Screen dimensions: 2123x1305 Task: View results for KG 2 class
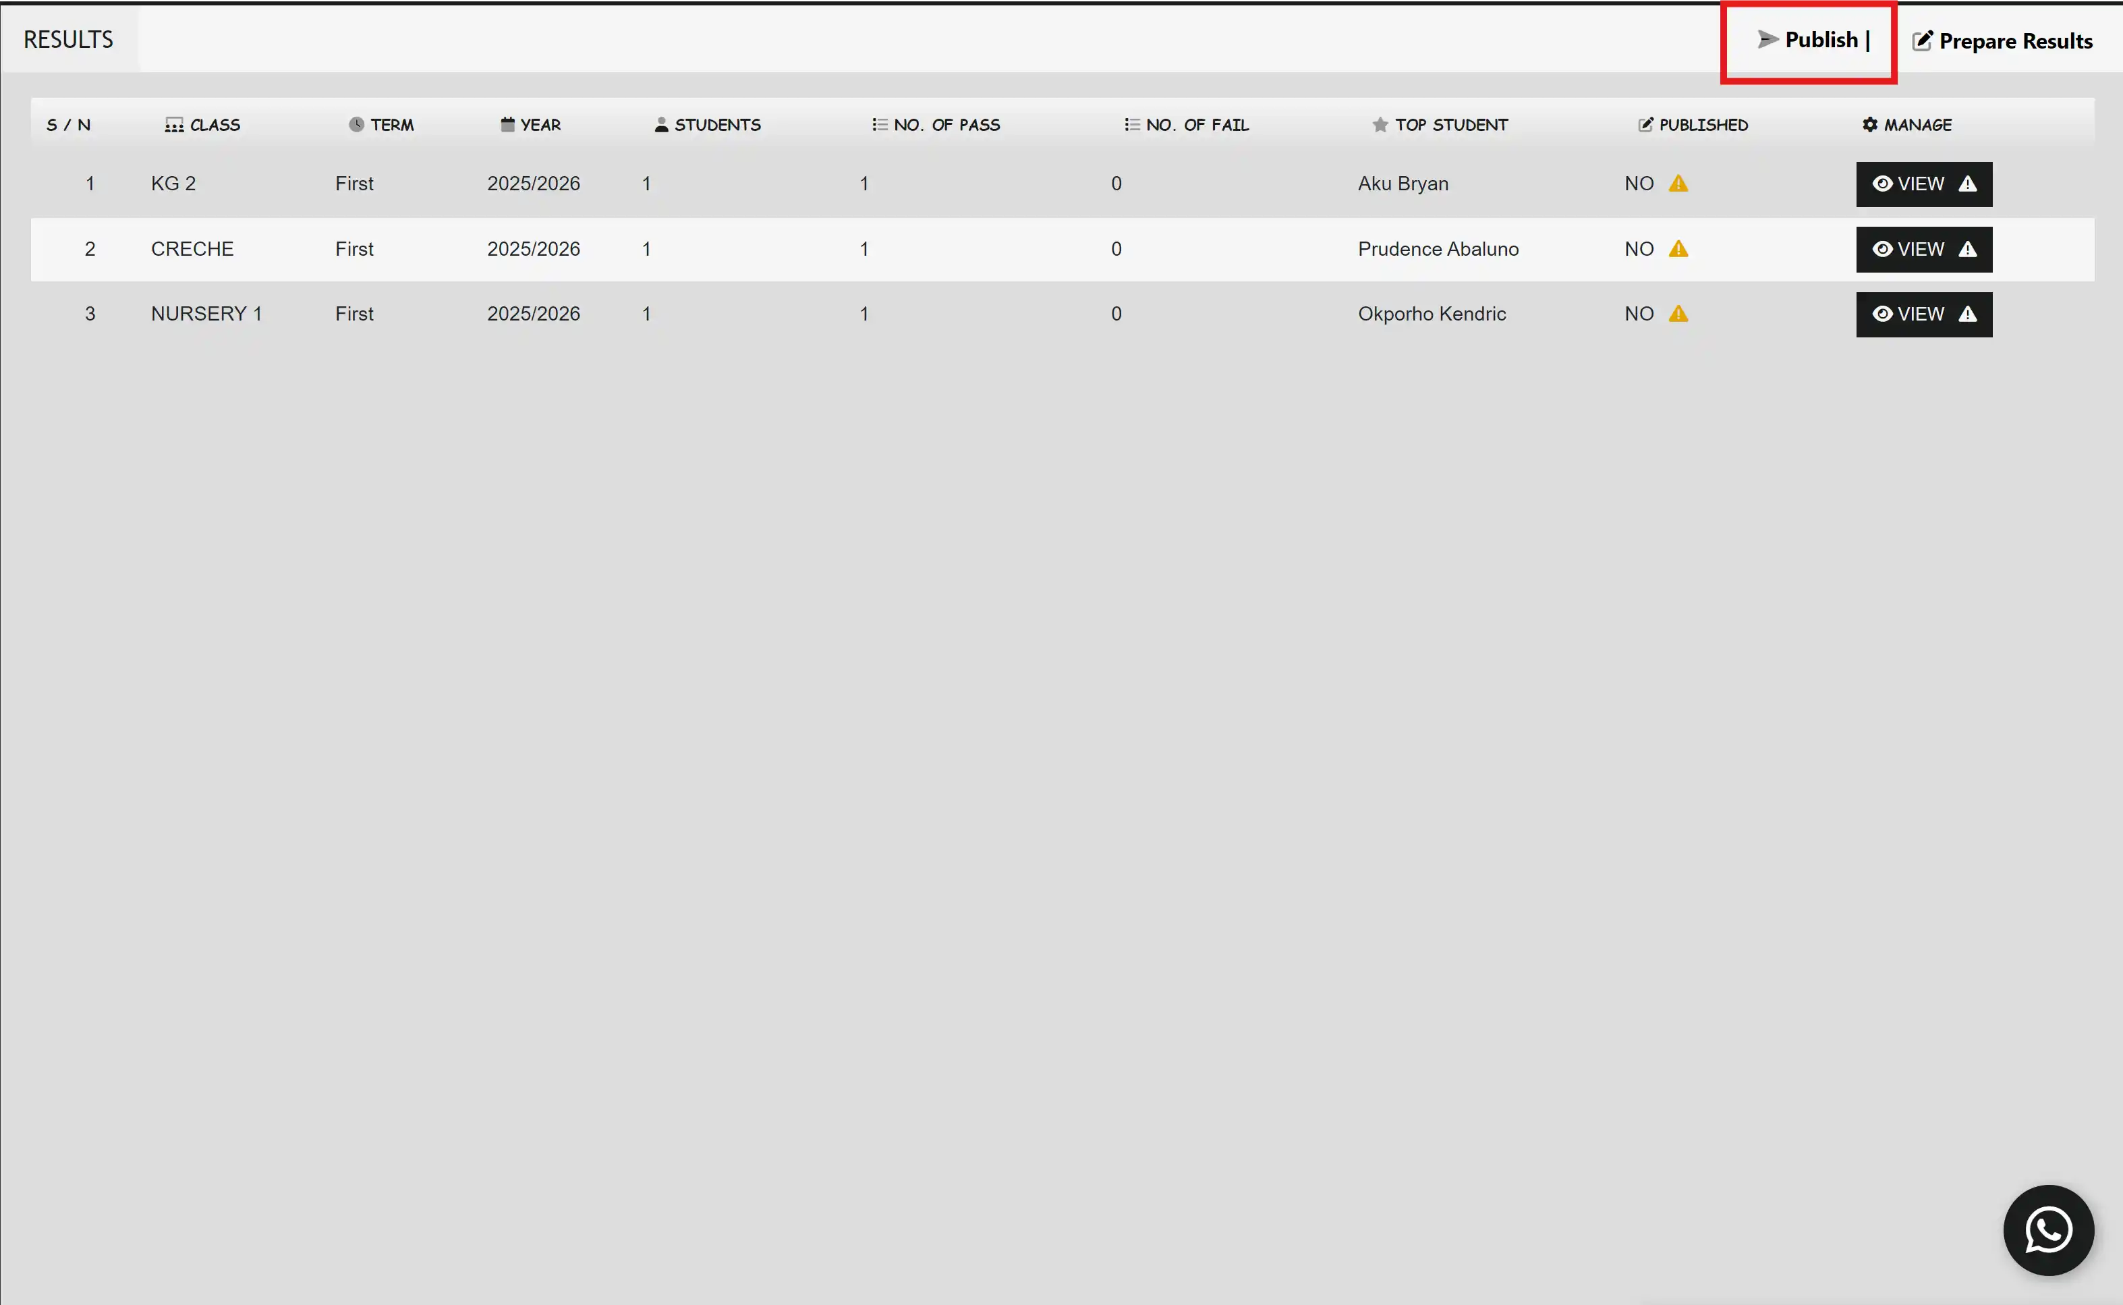click(1924, 184)
